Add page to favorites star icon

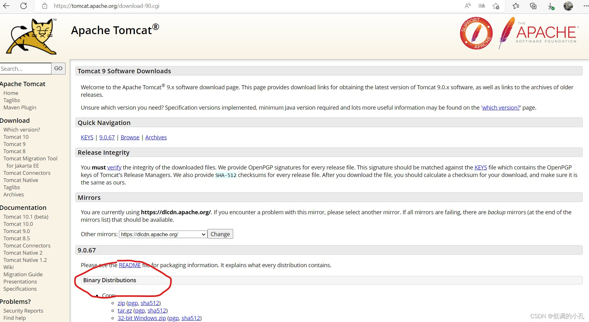(496, 6)
